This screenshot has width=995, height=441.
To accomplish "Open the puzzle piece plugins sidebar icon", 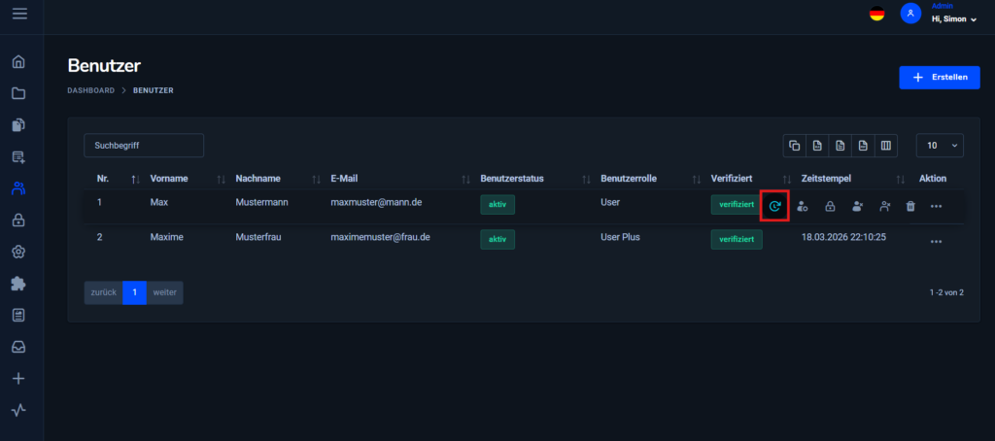I will pos(19,284).
